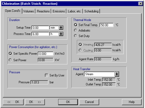The image size is (145, 108).
Task: Select the Adiabatic thermal mode option
Action: tap(76, 30)
